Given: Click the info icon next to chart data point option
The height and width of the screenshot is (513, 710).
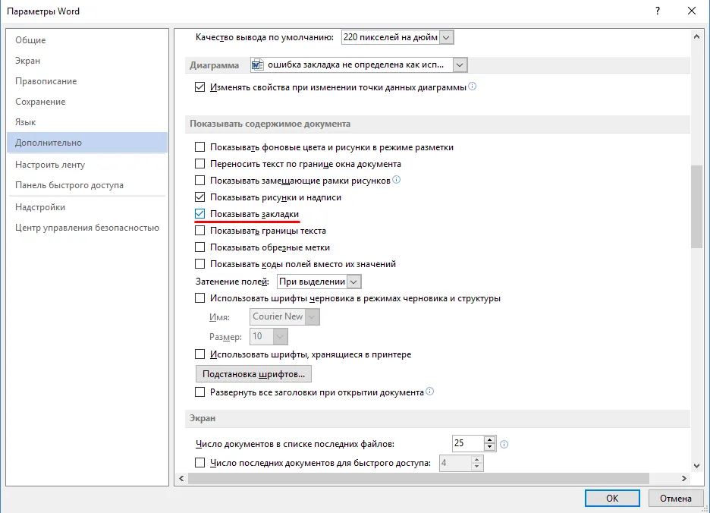Looking at the screenshot, I should pos(473,86).
